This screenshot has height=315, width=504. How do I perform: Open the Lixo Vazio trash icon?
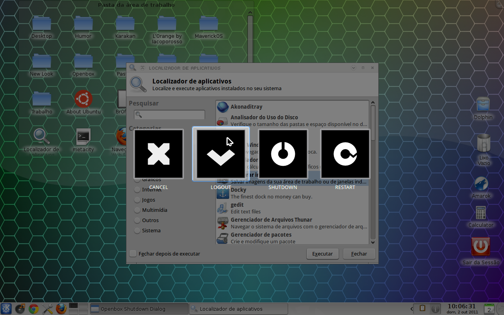point(484,143)
